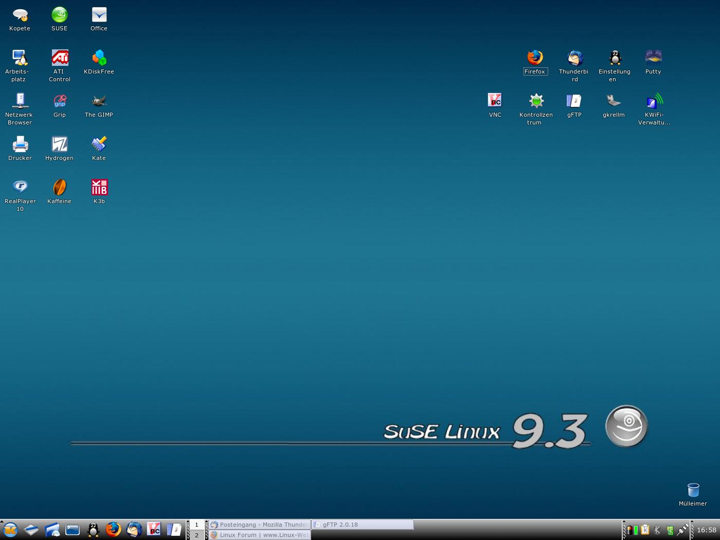Launch KDiskFree from the desktop
The image size is (720, 540).
pos(99,63)
